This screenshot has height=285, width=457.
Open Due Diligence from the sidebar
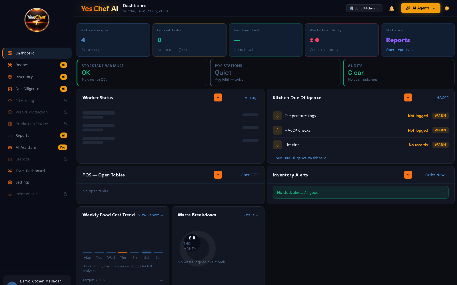click(37, 89)
